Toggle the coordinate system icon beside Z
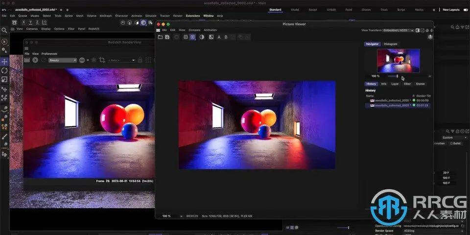 click(45, 23)
